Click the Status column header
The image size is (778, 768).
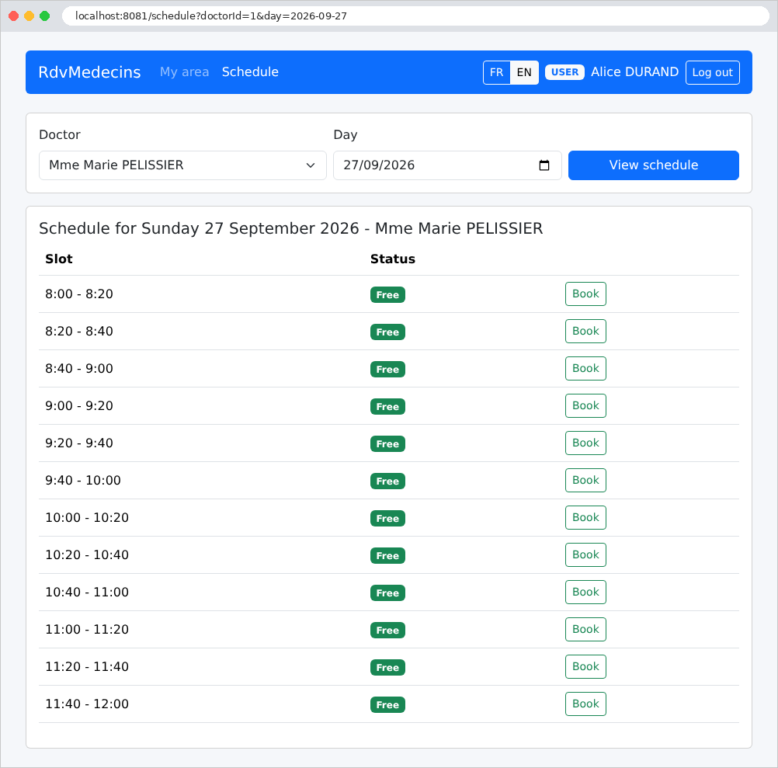[x=392, y=259]
